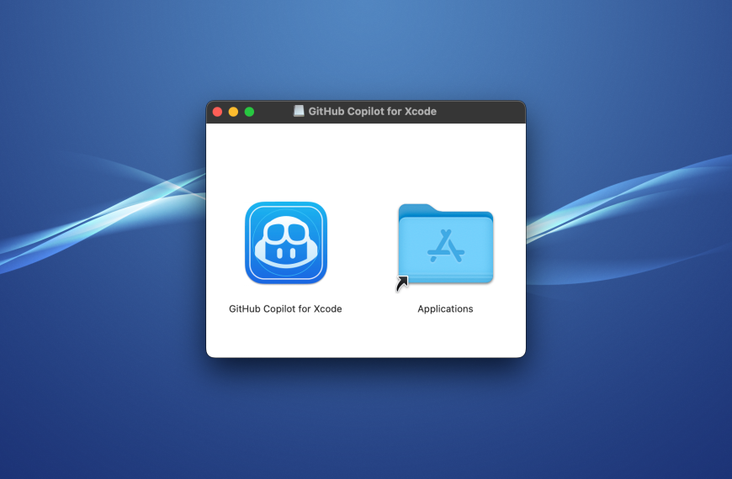The image size is (732, 479).
Task: Click the 'GitHub Copilot for Xcode' file label
Action: pos(285,308)
